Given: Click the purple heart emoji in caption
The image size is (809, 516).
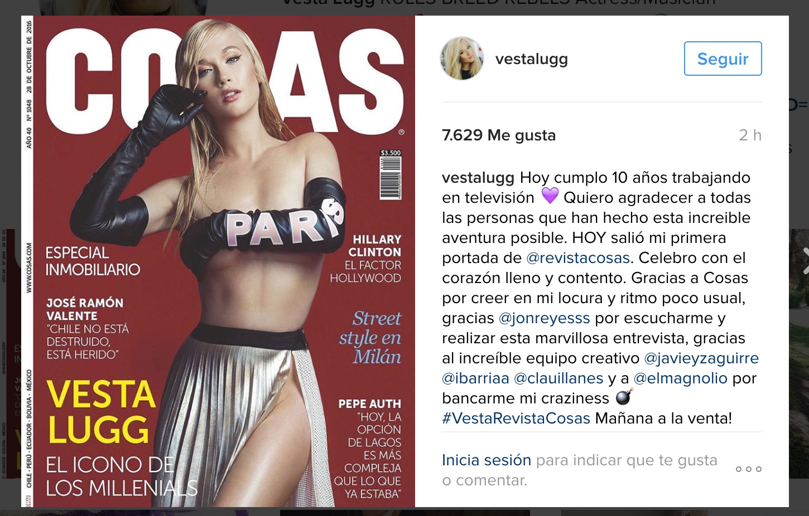Looking at the screenshot, I should coord(550,196).
